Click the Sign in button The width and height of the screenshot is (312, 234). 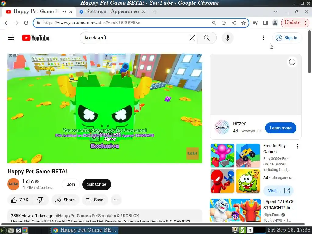[x=287, y=37]
